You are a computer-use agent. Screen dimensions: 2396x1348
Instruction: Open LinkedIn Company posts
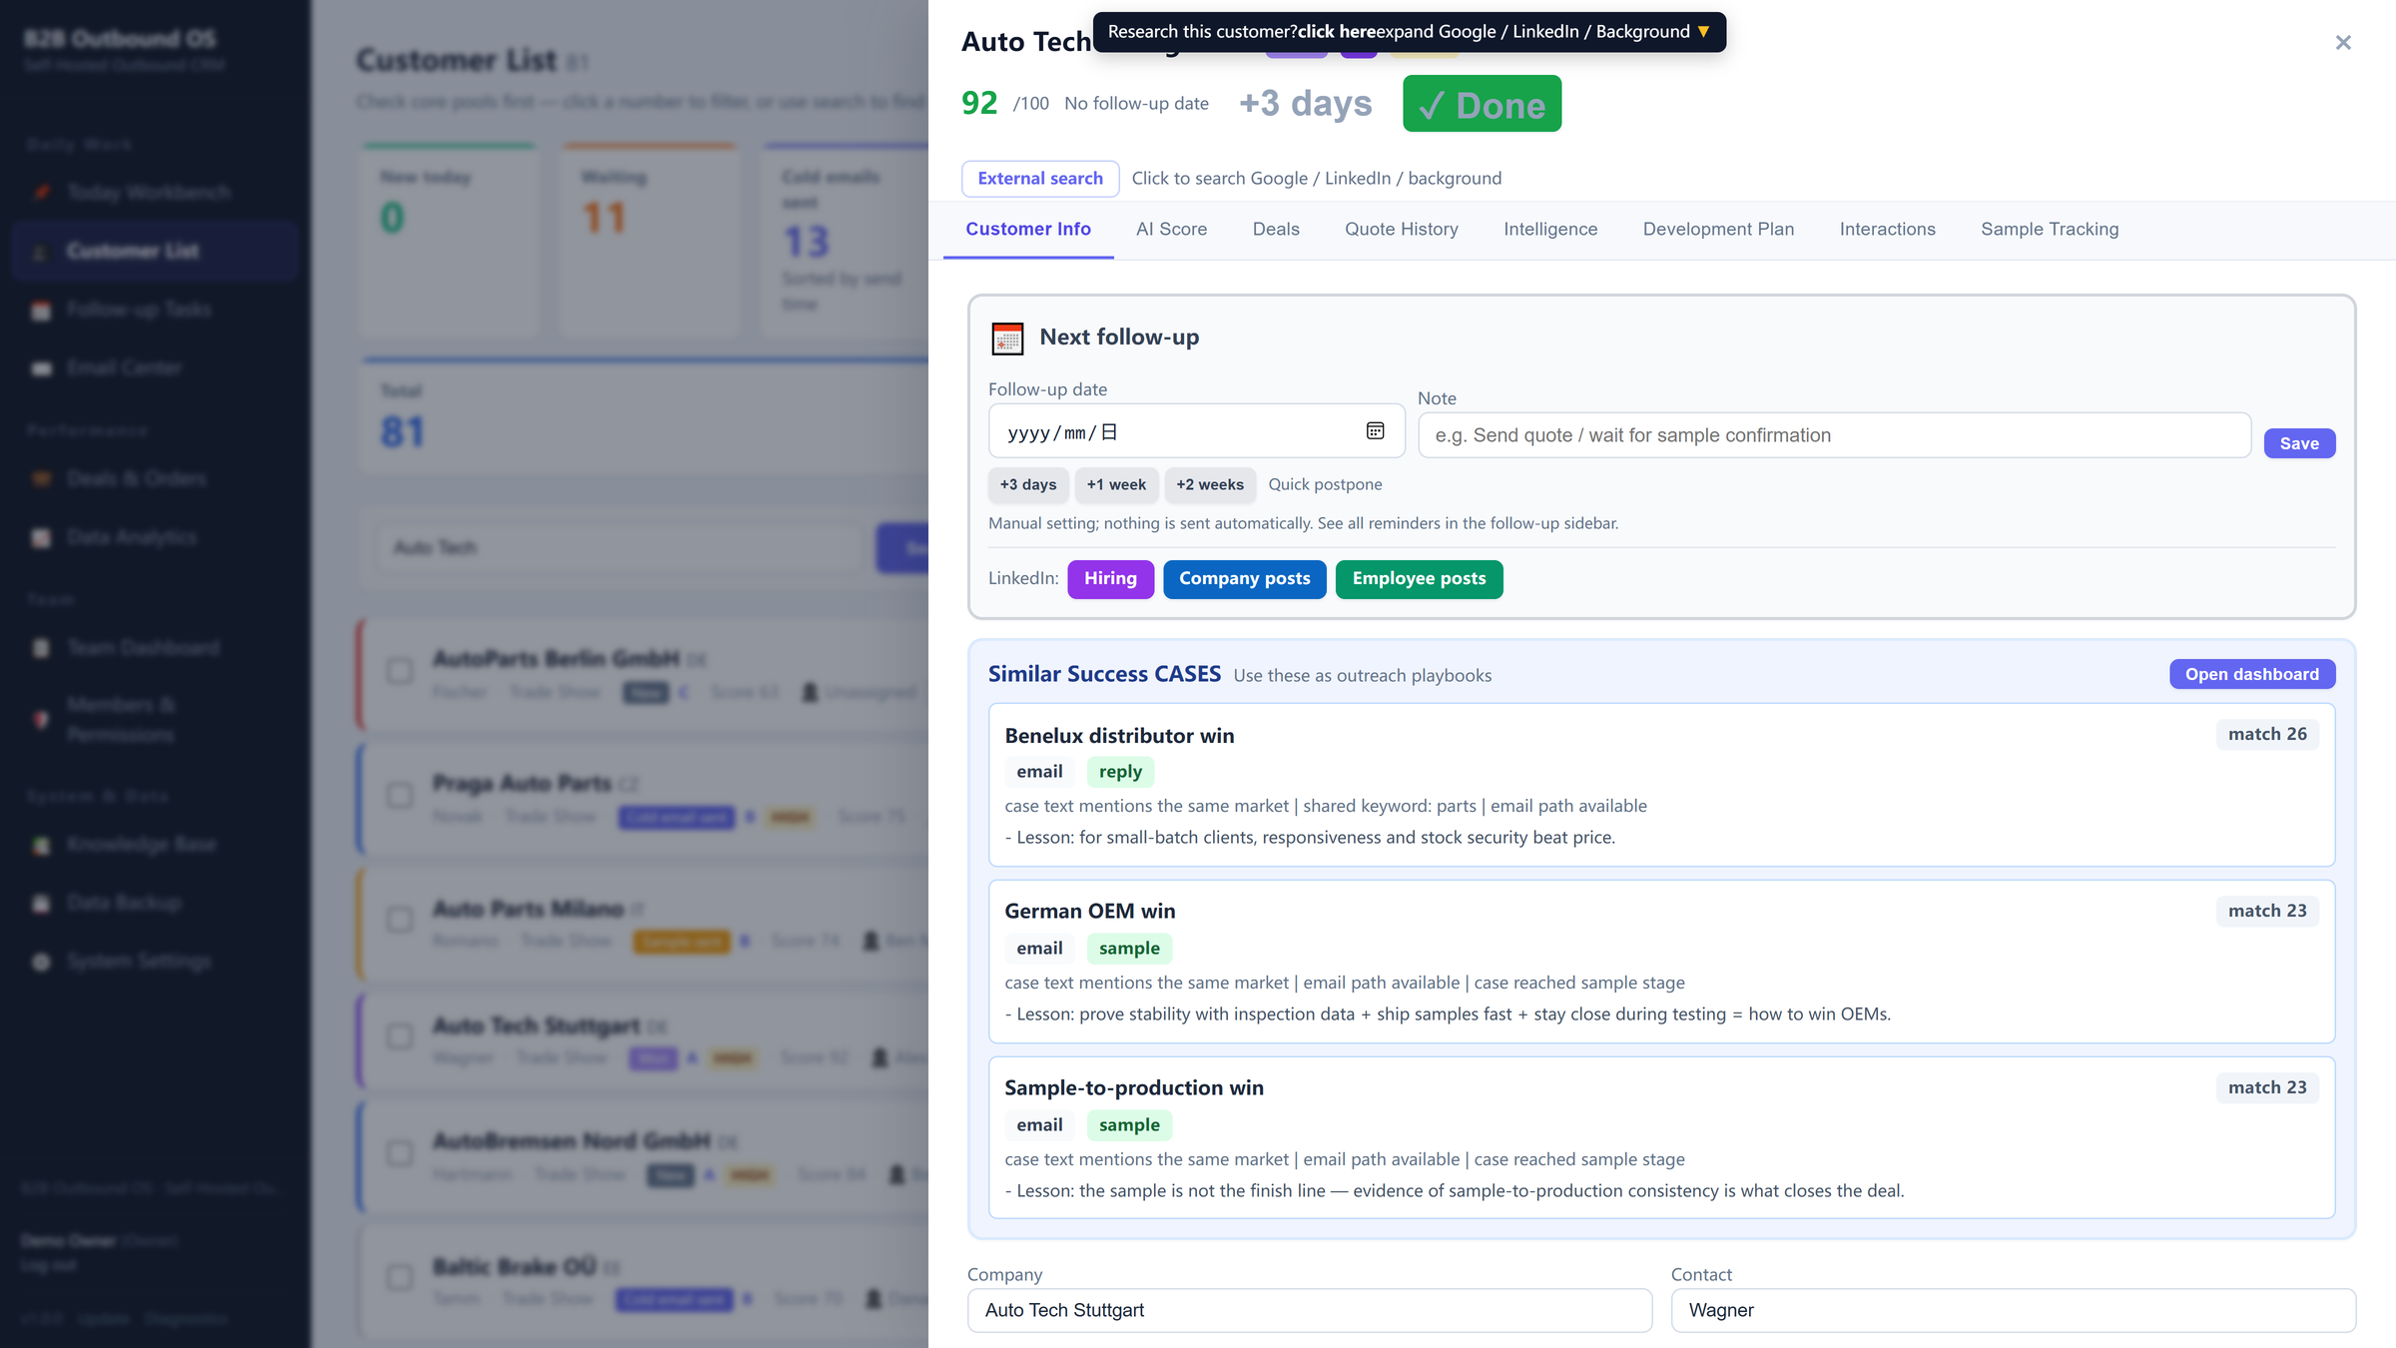click(1244, 579)
